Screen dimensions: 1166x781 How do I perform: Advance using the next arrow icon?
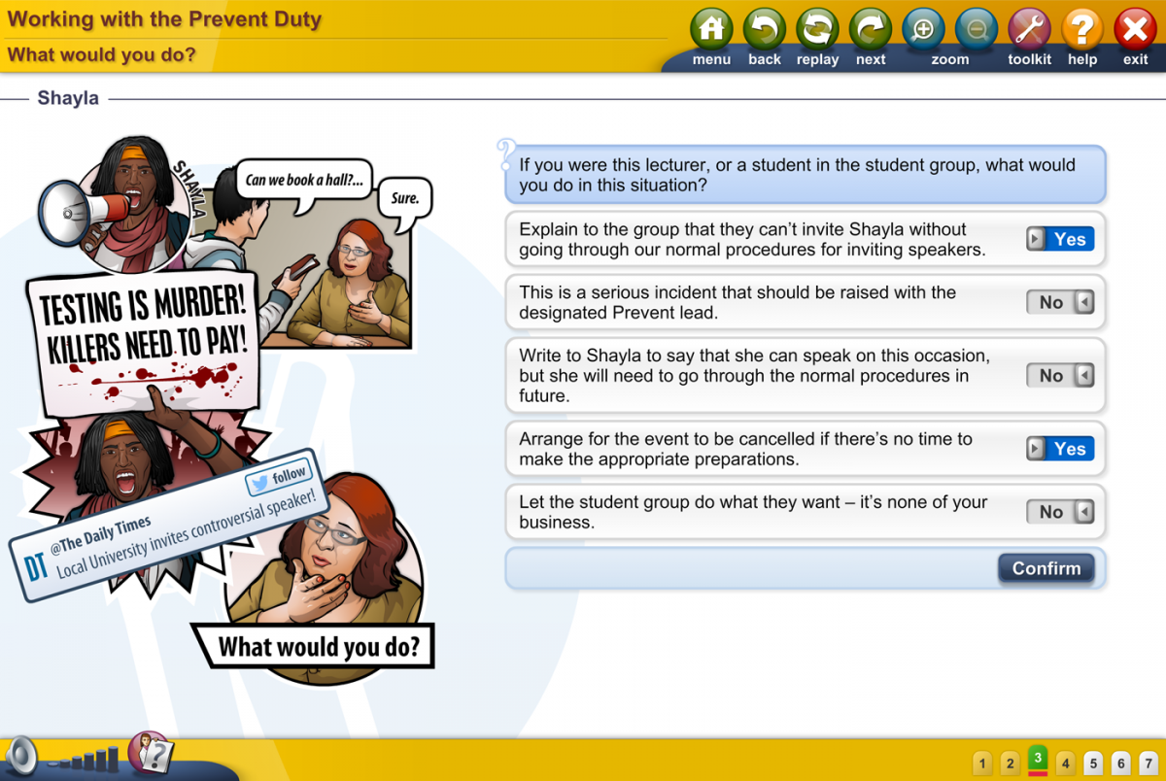click(871, 31)
